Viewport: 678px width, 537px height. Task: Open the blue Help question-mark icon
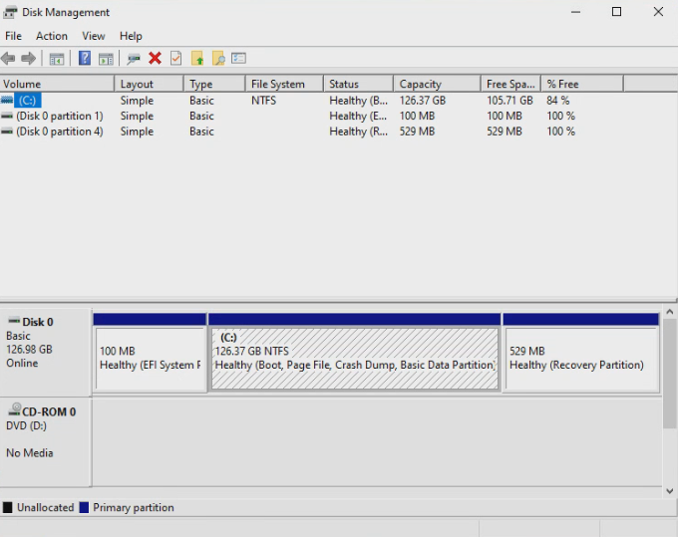click(85, 58)
